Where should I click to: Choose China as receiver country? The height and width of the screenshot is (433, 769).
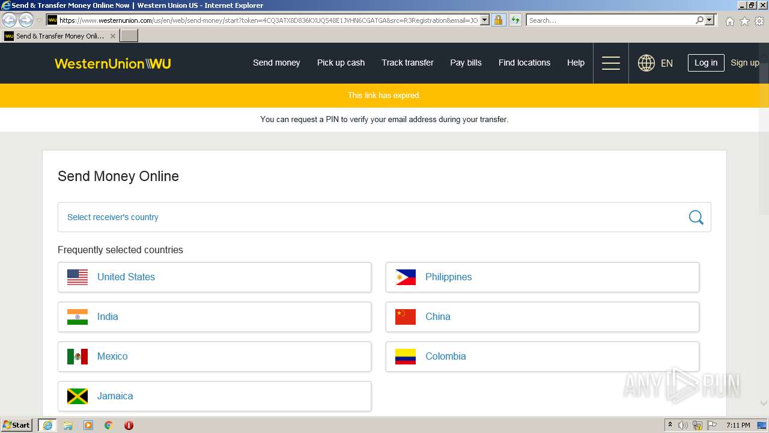[x=543, y=317]
